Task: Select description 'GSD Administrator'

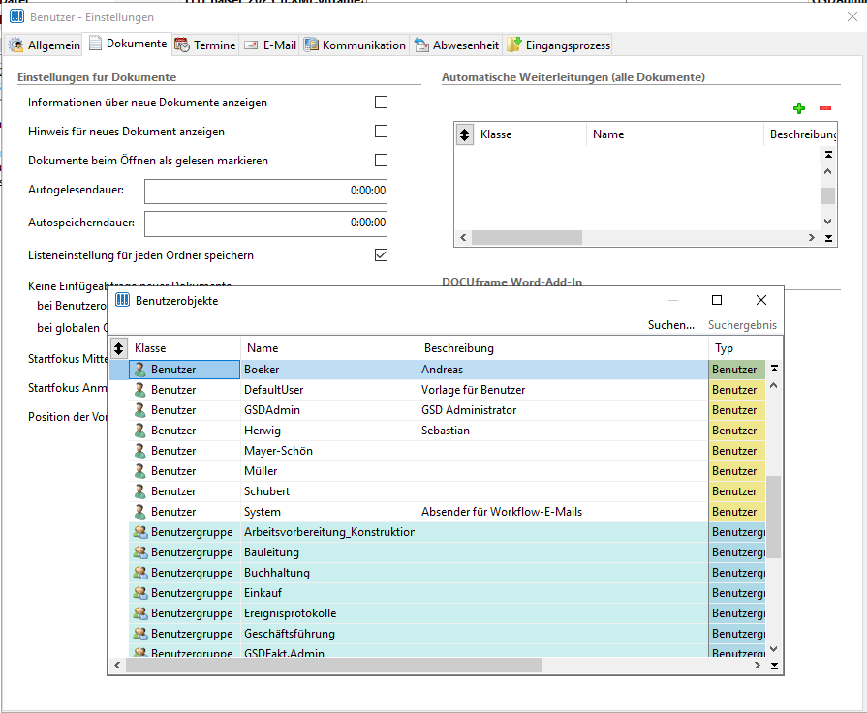Action: point(563,410)
